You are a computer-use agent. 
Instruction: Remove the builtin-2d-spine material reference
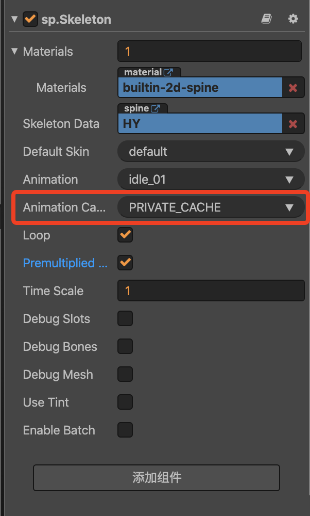[293, 88]
